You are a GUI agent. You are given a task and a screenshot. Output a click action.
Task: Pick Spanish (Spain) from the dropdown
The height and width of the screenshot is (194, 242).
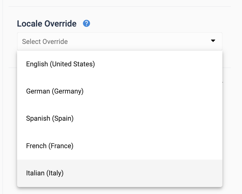(120, 118)
